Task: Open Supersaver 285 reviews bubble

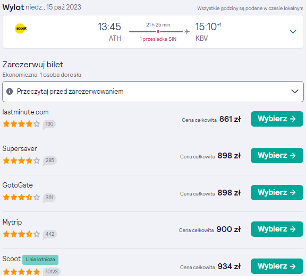Action: (x=49, y=161)
